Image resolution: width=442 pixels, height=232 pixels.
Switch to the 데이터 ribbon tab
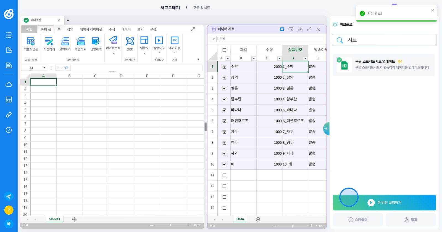(x=126, y=29)
